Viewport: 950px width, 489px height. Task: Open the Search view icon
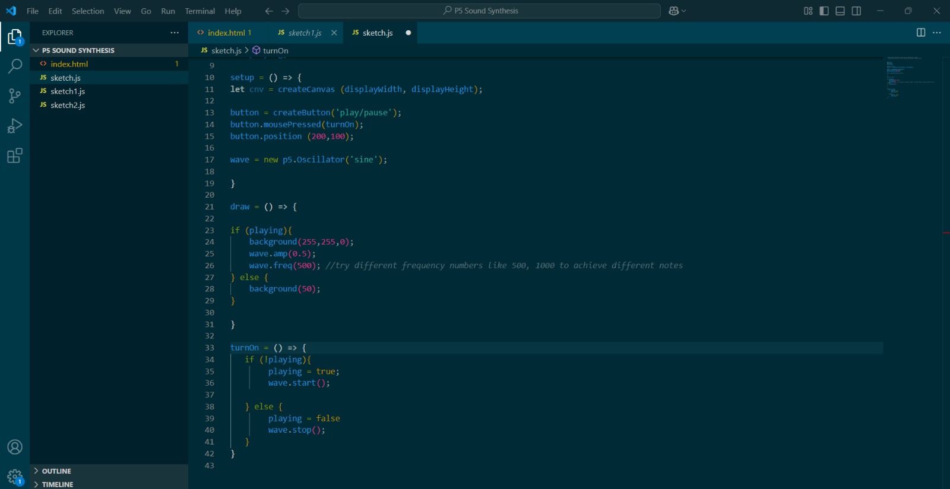pos(15,66)
